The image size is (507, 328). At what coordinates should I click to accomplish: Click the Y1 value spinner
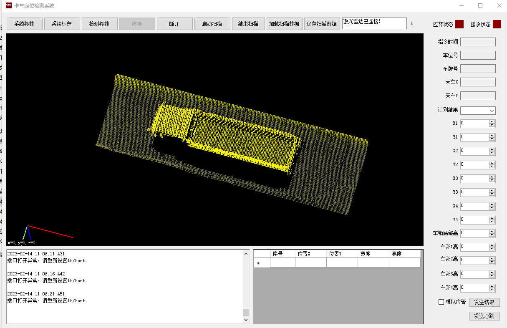[478, 137]
